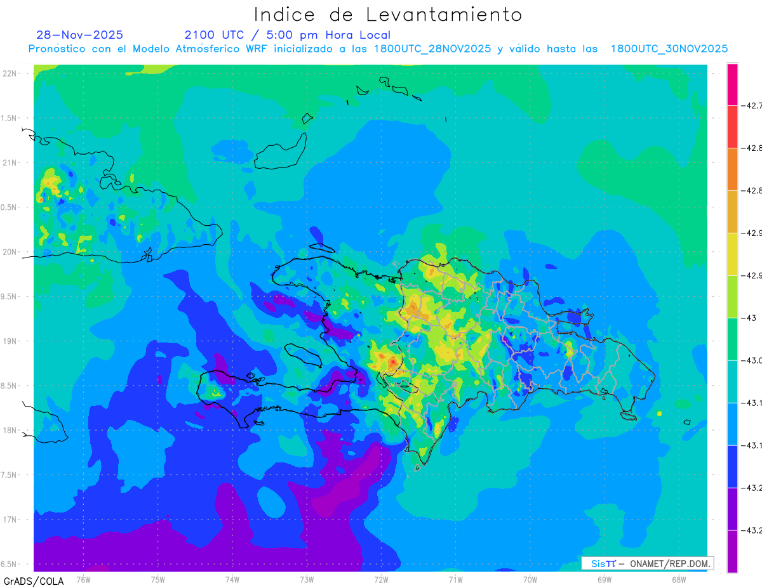
Task: Click the "70W" longitude label
Action: coord(530,579)
